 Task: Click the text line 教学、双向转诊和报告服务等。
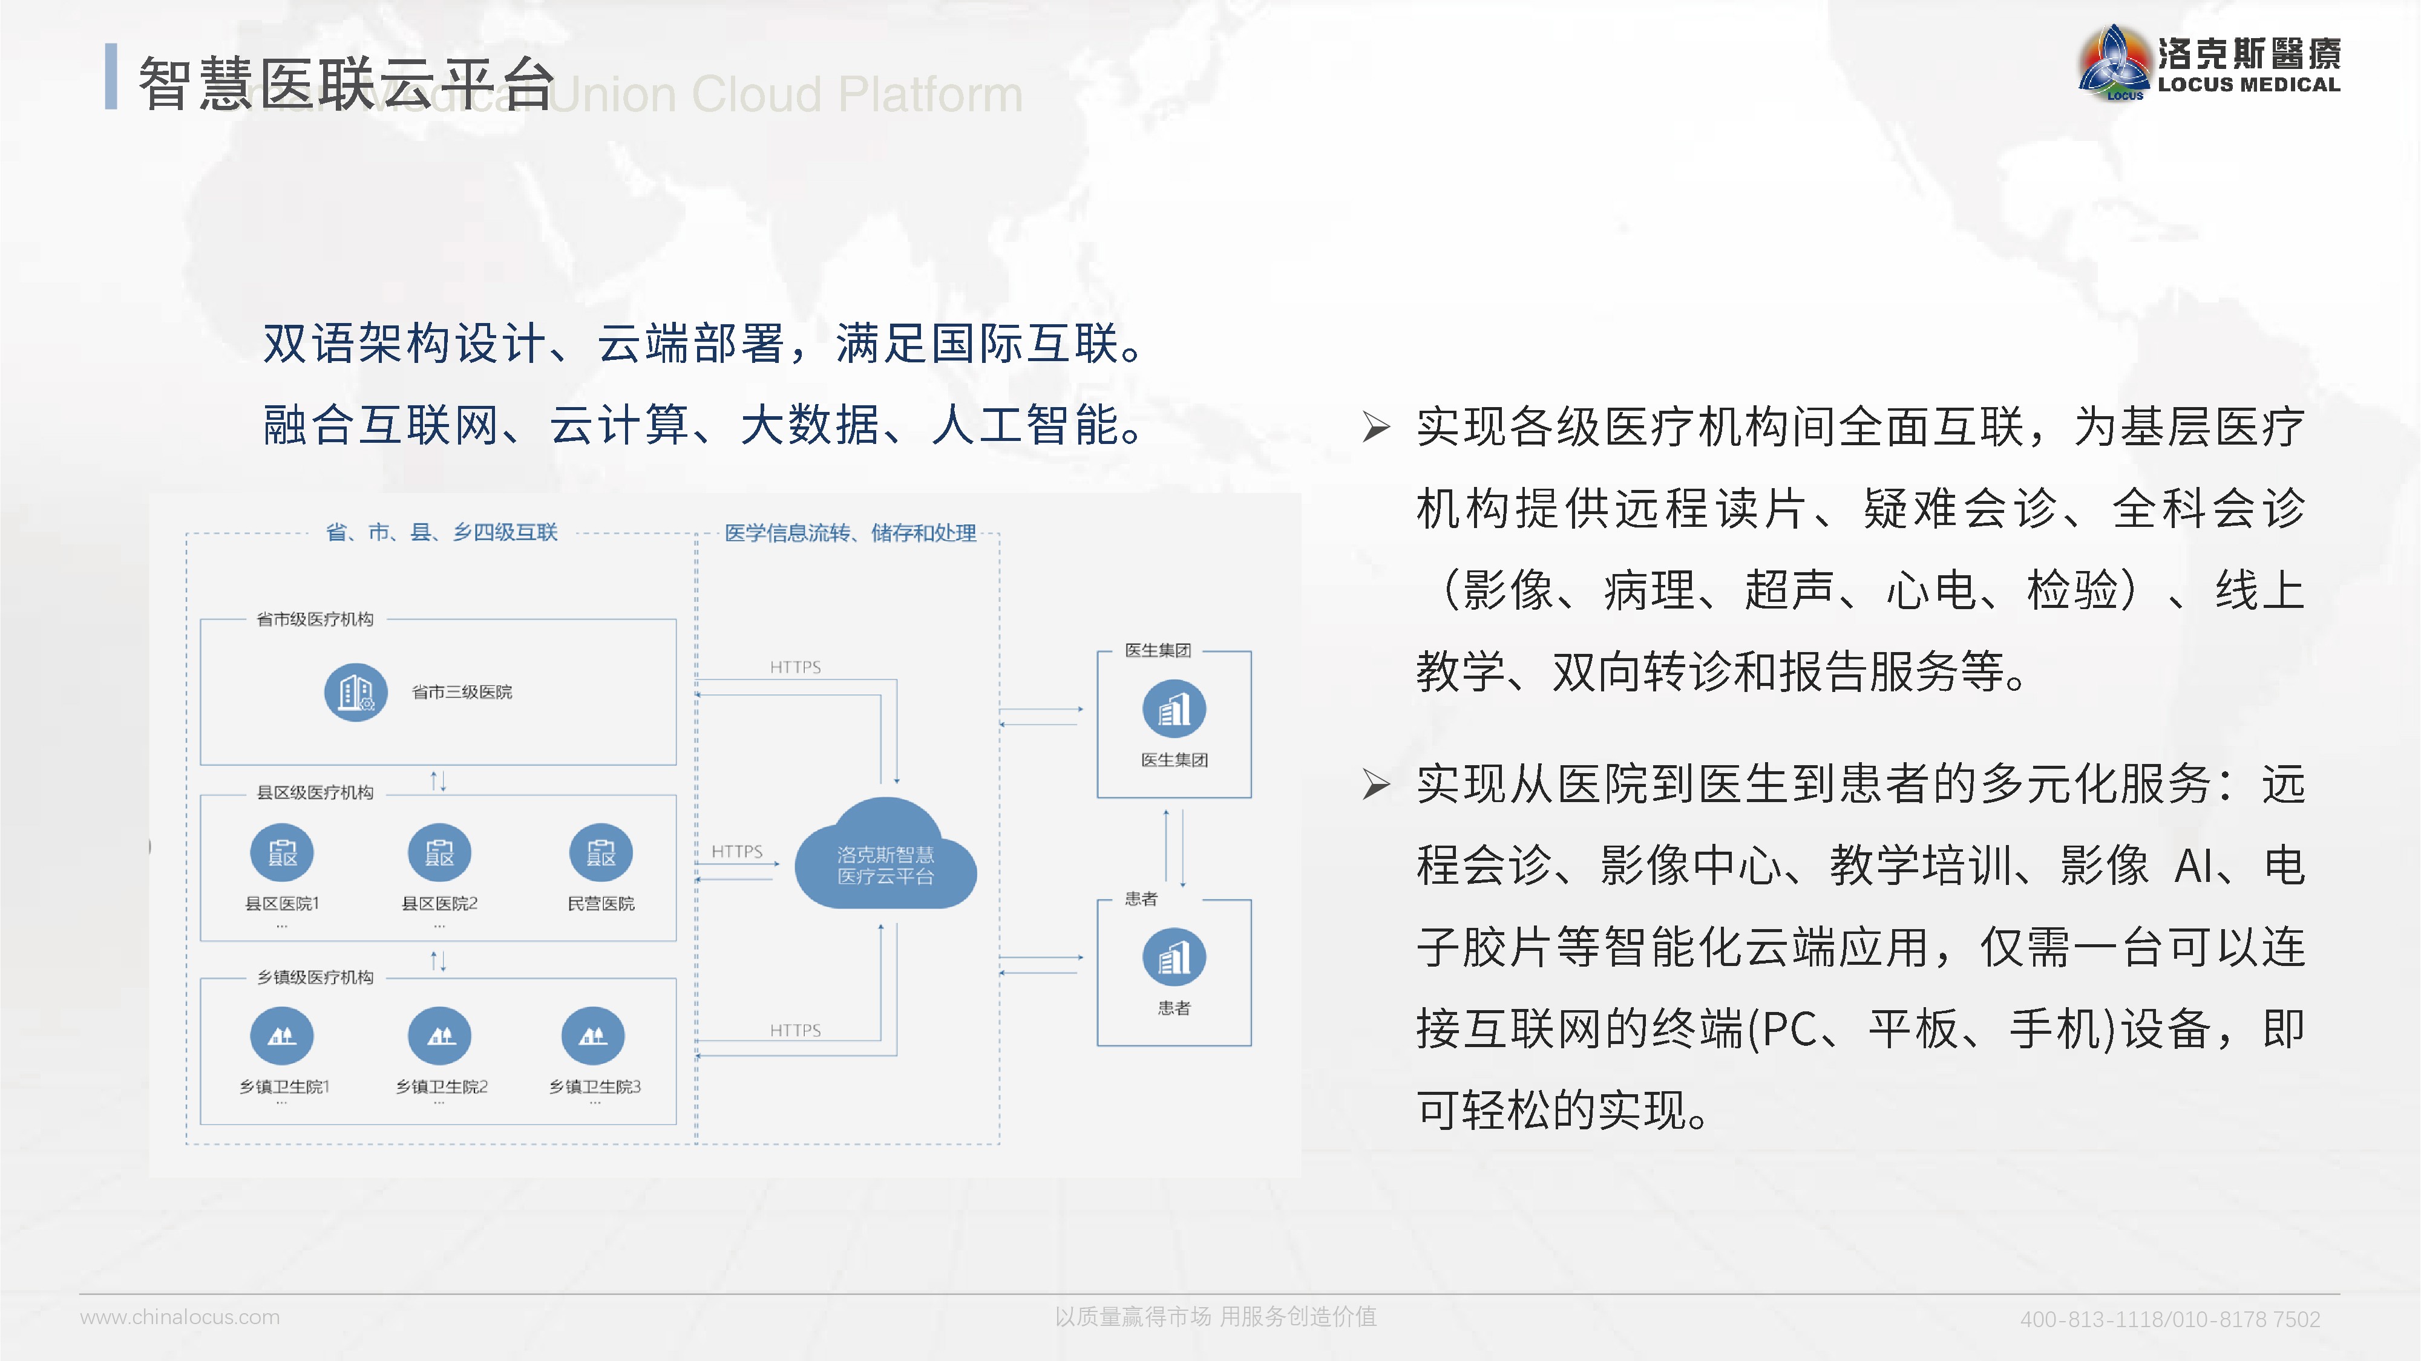[1722, 671]
